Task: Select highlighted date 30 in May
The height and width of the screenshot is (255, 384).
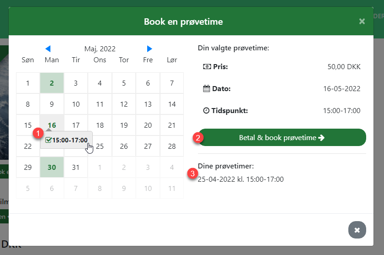Action: coord(52,167)
